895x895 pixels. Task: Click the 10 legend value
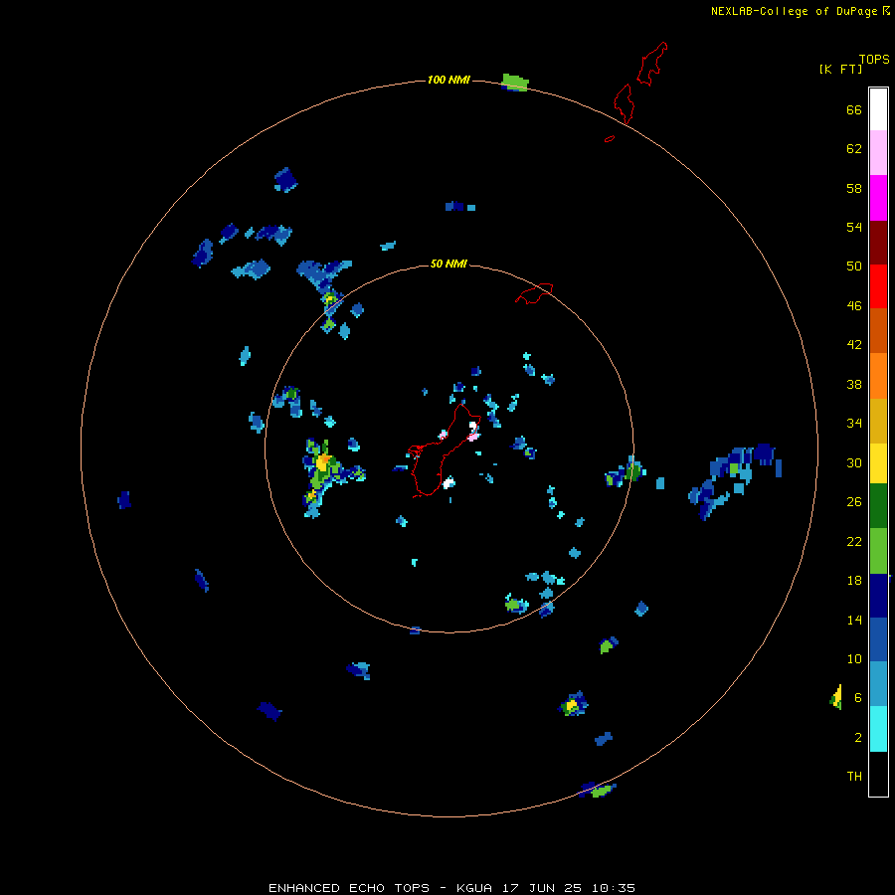pyautogui.click(x=854, y=658)
